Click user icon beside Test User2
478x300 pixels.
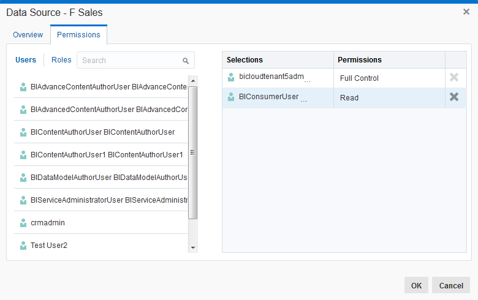pyautogui.click(x=23, y=245)
